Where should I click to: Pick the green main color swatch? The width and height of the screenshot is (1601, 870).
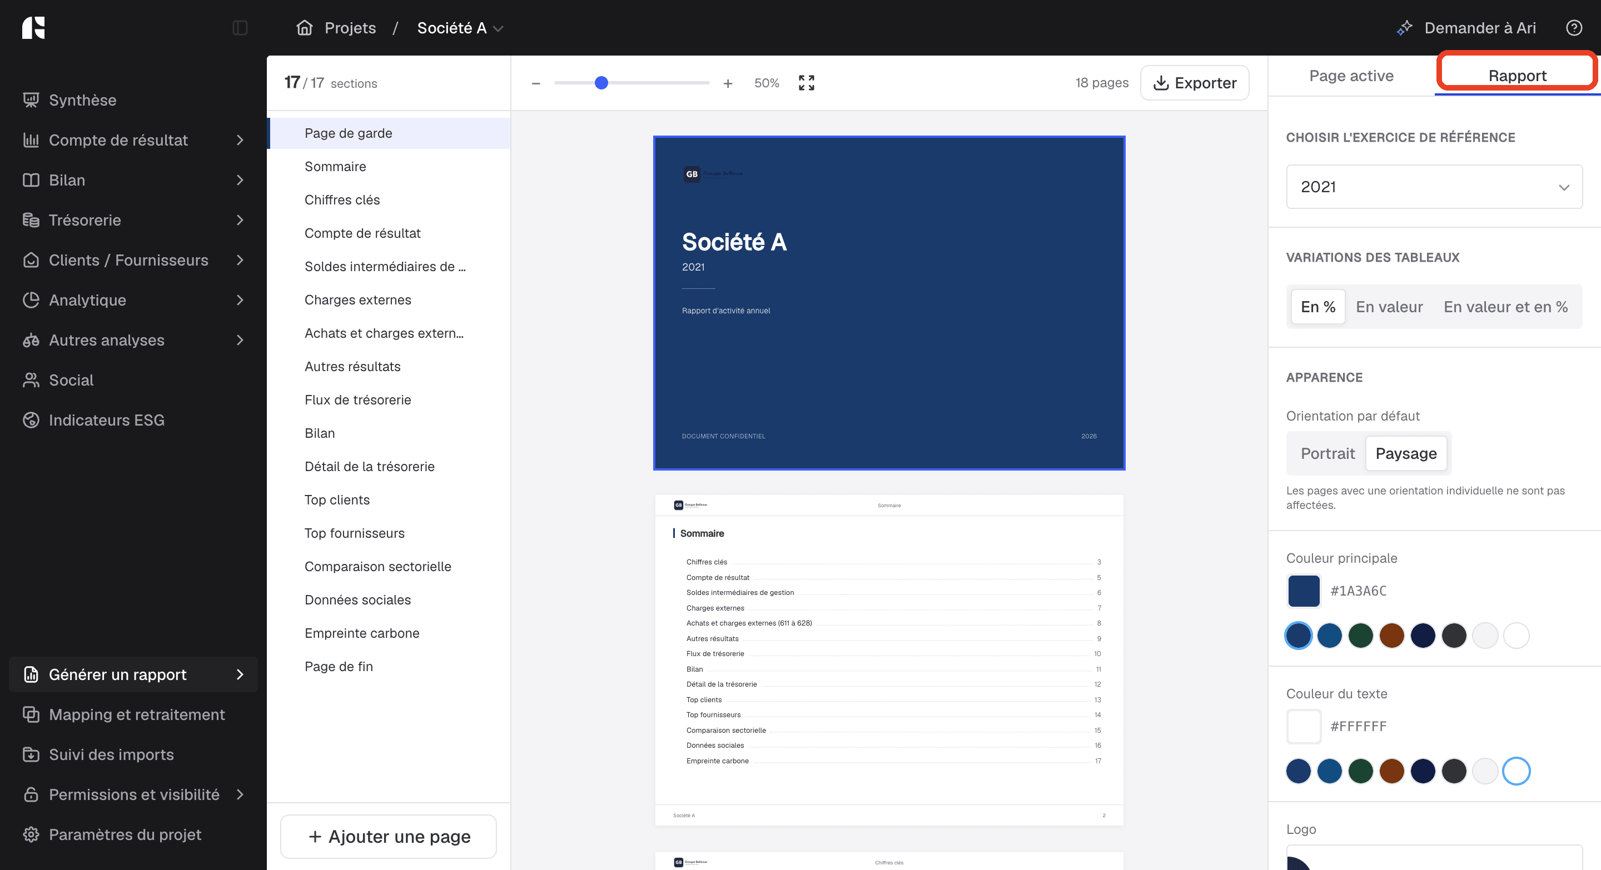[x=1360, y=636]
